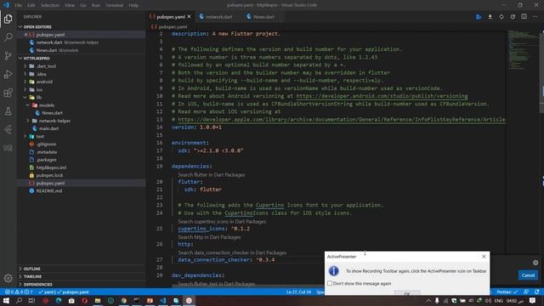Open the Search view in activity bar
This screenshot has height=306, width=544.
(8, 37)
